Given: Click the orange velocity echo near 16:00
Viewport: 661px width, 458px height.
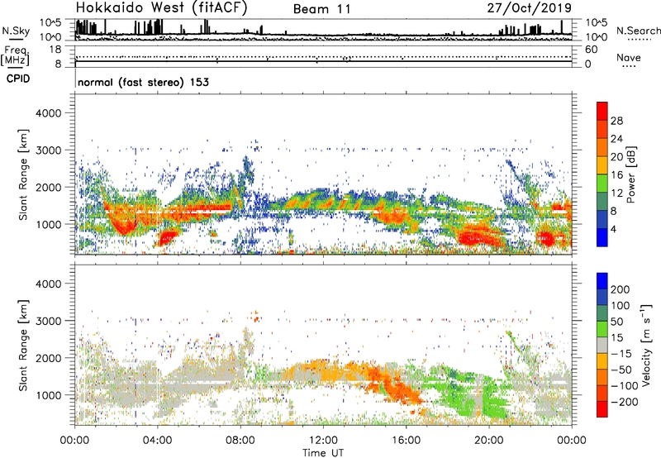Looking at the screenshot, I should 398,387.
